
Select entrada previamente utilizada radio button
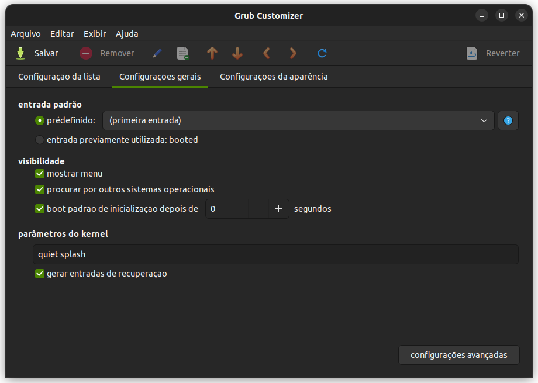(x=40, y=140)
